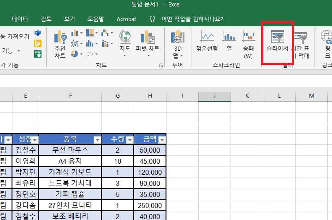Screen dimensions: 332x220
Task: Click the 슬라이서 slicer button
Action: point(278,42)
